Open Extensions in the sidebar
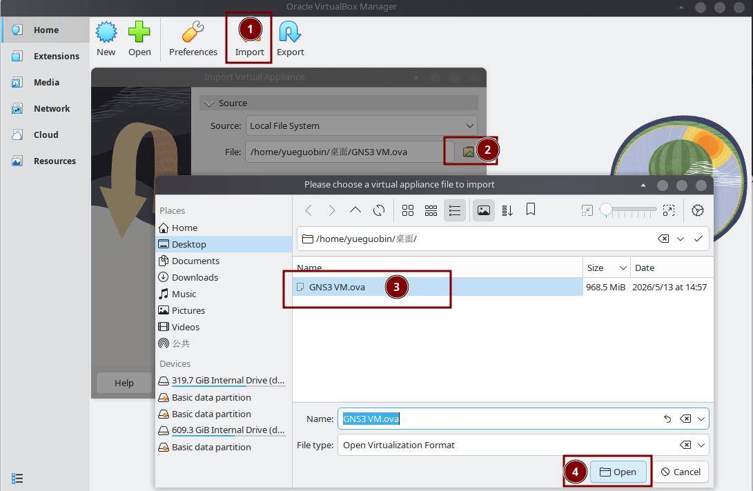This screenshot has width=753, height=491. point(46,56)
